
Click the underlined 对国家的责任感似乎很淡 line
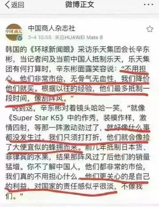(74, 186)
